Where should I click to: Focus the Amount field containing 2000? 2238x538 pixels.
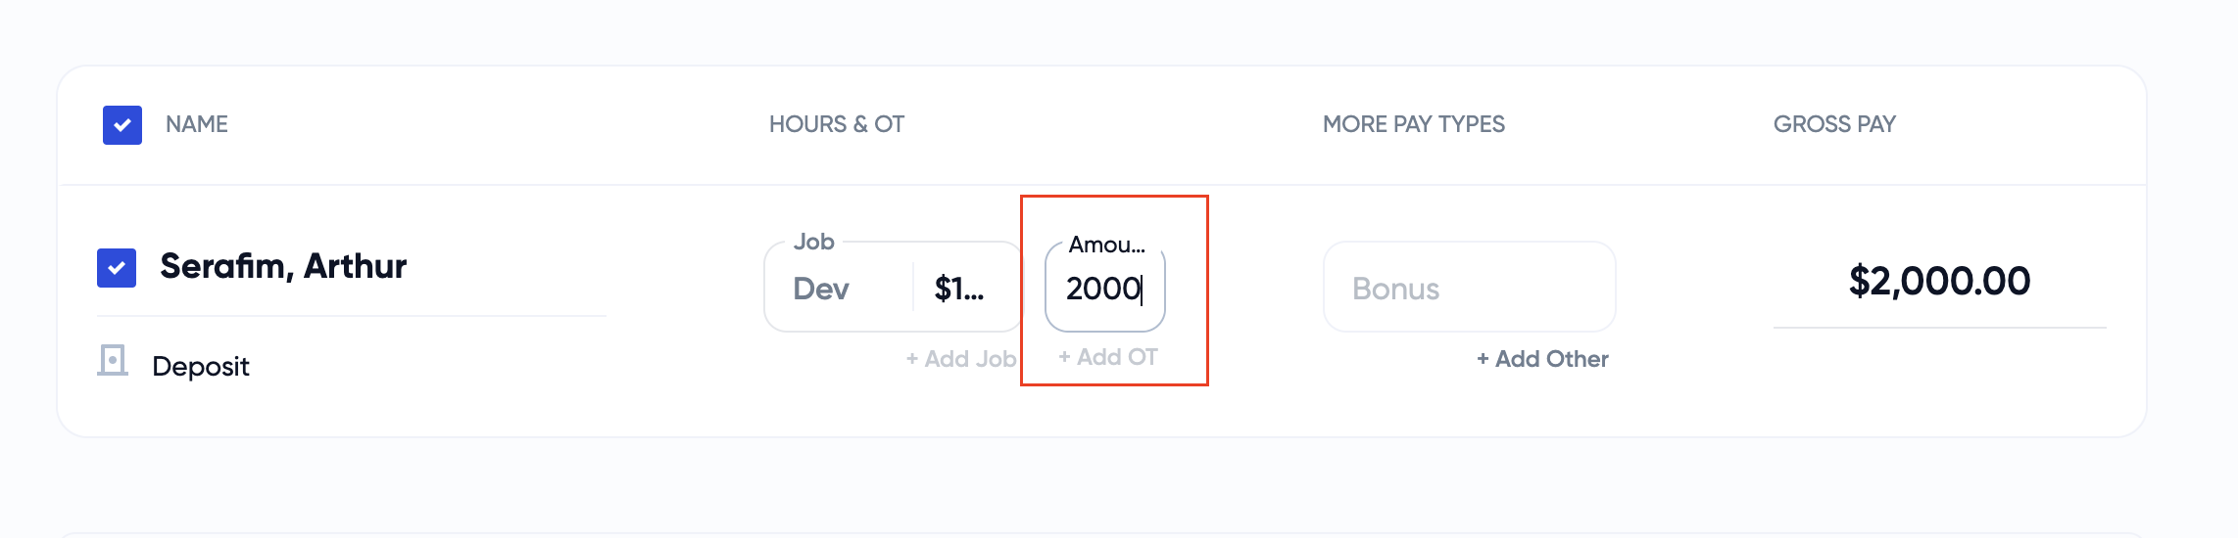click(1104, 289)
